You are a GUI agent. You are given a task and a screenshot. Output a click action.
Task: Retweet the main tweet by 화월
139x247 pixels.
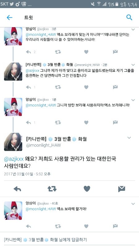(x=52, y=189)
